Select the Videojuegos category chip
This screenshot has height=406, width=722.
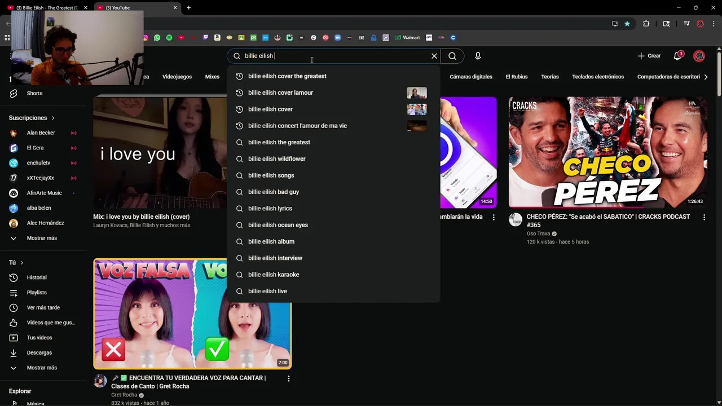click(x=177, y=77)
